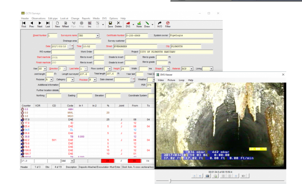The width and height of the screenshot is (302, 196).
Task: Open Video menu in DVS Viewer
Action: coord(161,80)
